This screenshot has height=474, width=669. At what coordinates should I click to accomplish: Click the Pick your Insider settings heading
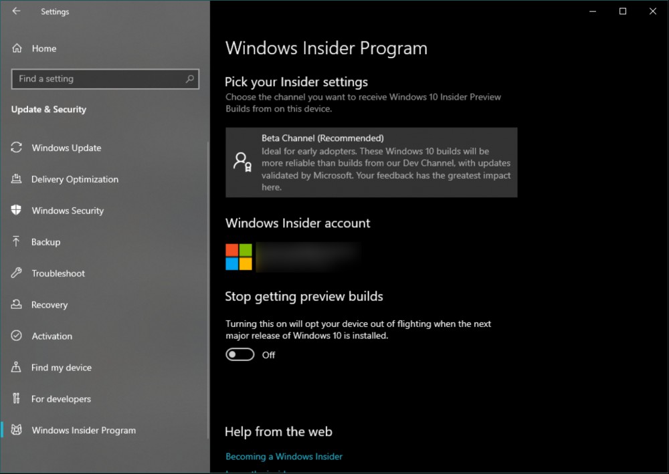pyautogui.click(x=296, y=82)
